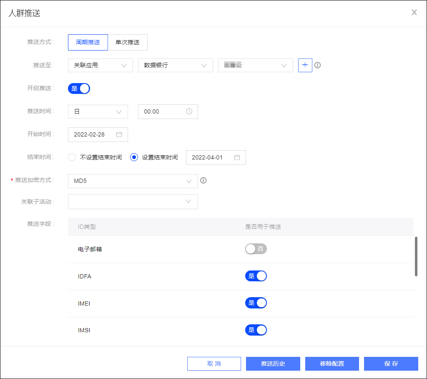Enable the 电子邮箱 push toggle
The height and width of the screenshot is (379, 427).
pos(256,249)
